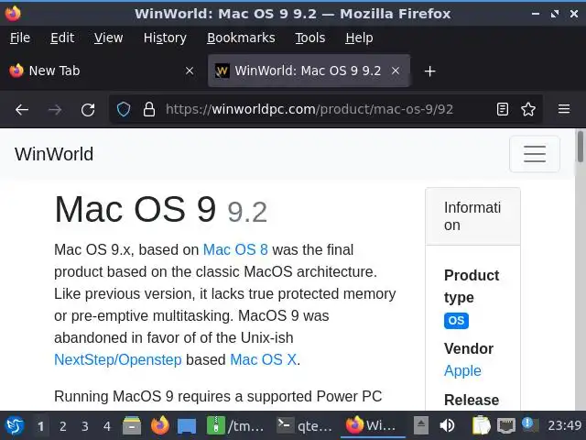Viewport: 586px width, 440px height.
Task: Launch Firefox from the taskbar launcher
Action: point(160,425)
